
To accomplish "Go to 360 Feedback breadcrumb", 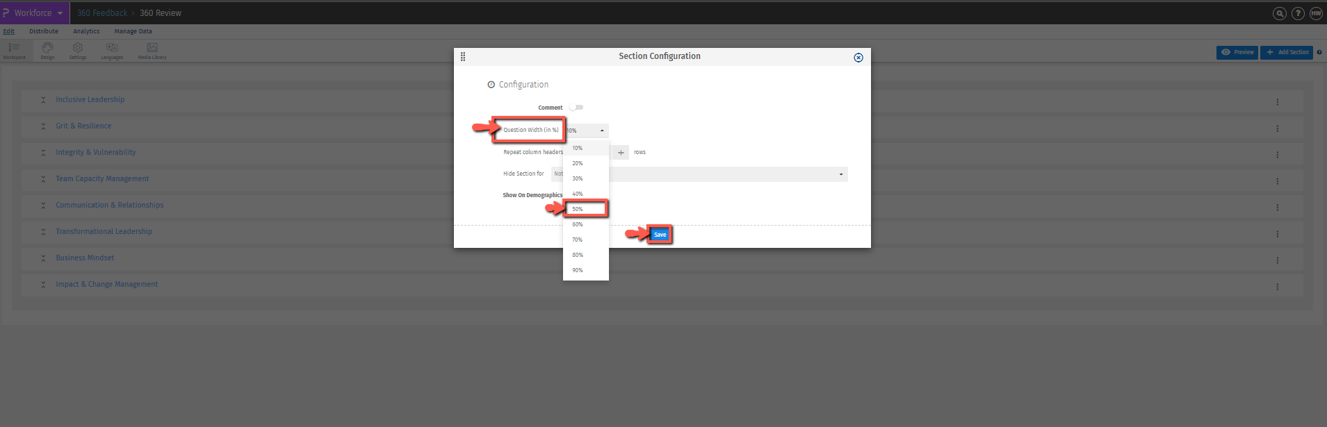I will click(102, 13).
